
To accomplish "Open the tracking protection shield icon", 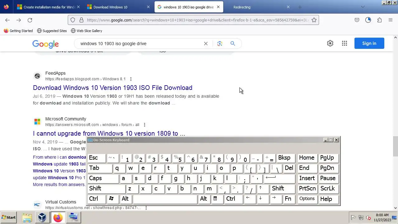I will click(73, 20).
